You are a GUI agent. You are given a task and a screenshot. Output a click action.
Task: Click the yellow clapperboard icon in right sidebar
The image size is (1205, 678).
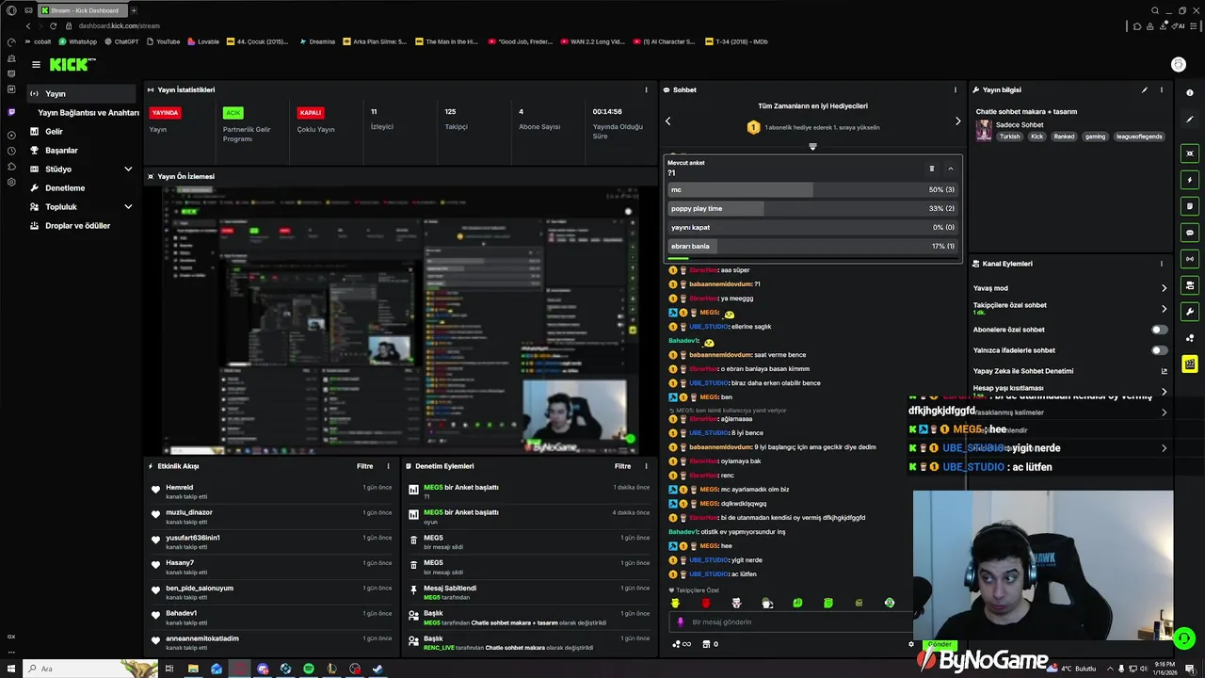(x=1190, y=363)
